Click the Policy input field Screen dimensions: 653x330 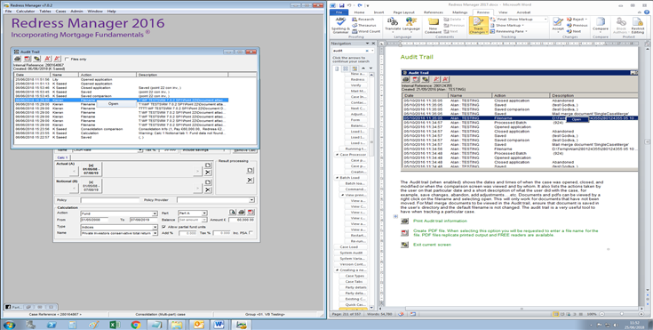point(110,200)
